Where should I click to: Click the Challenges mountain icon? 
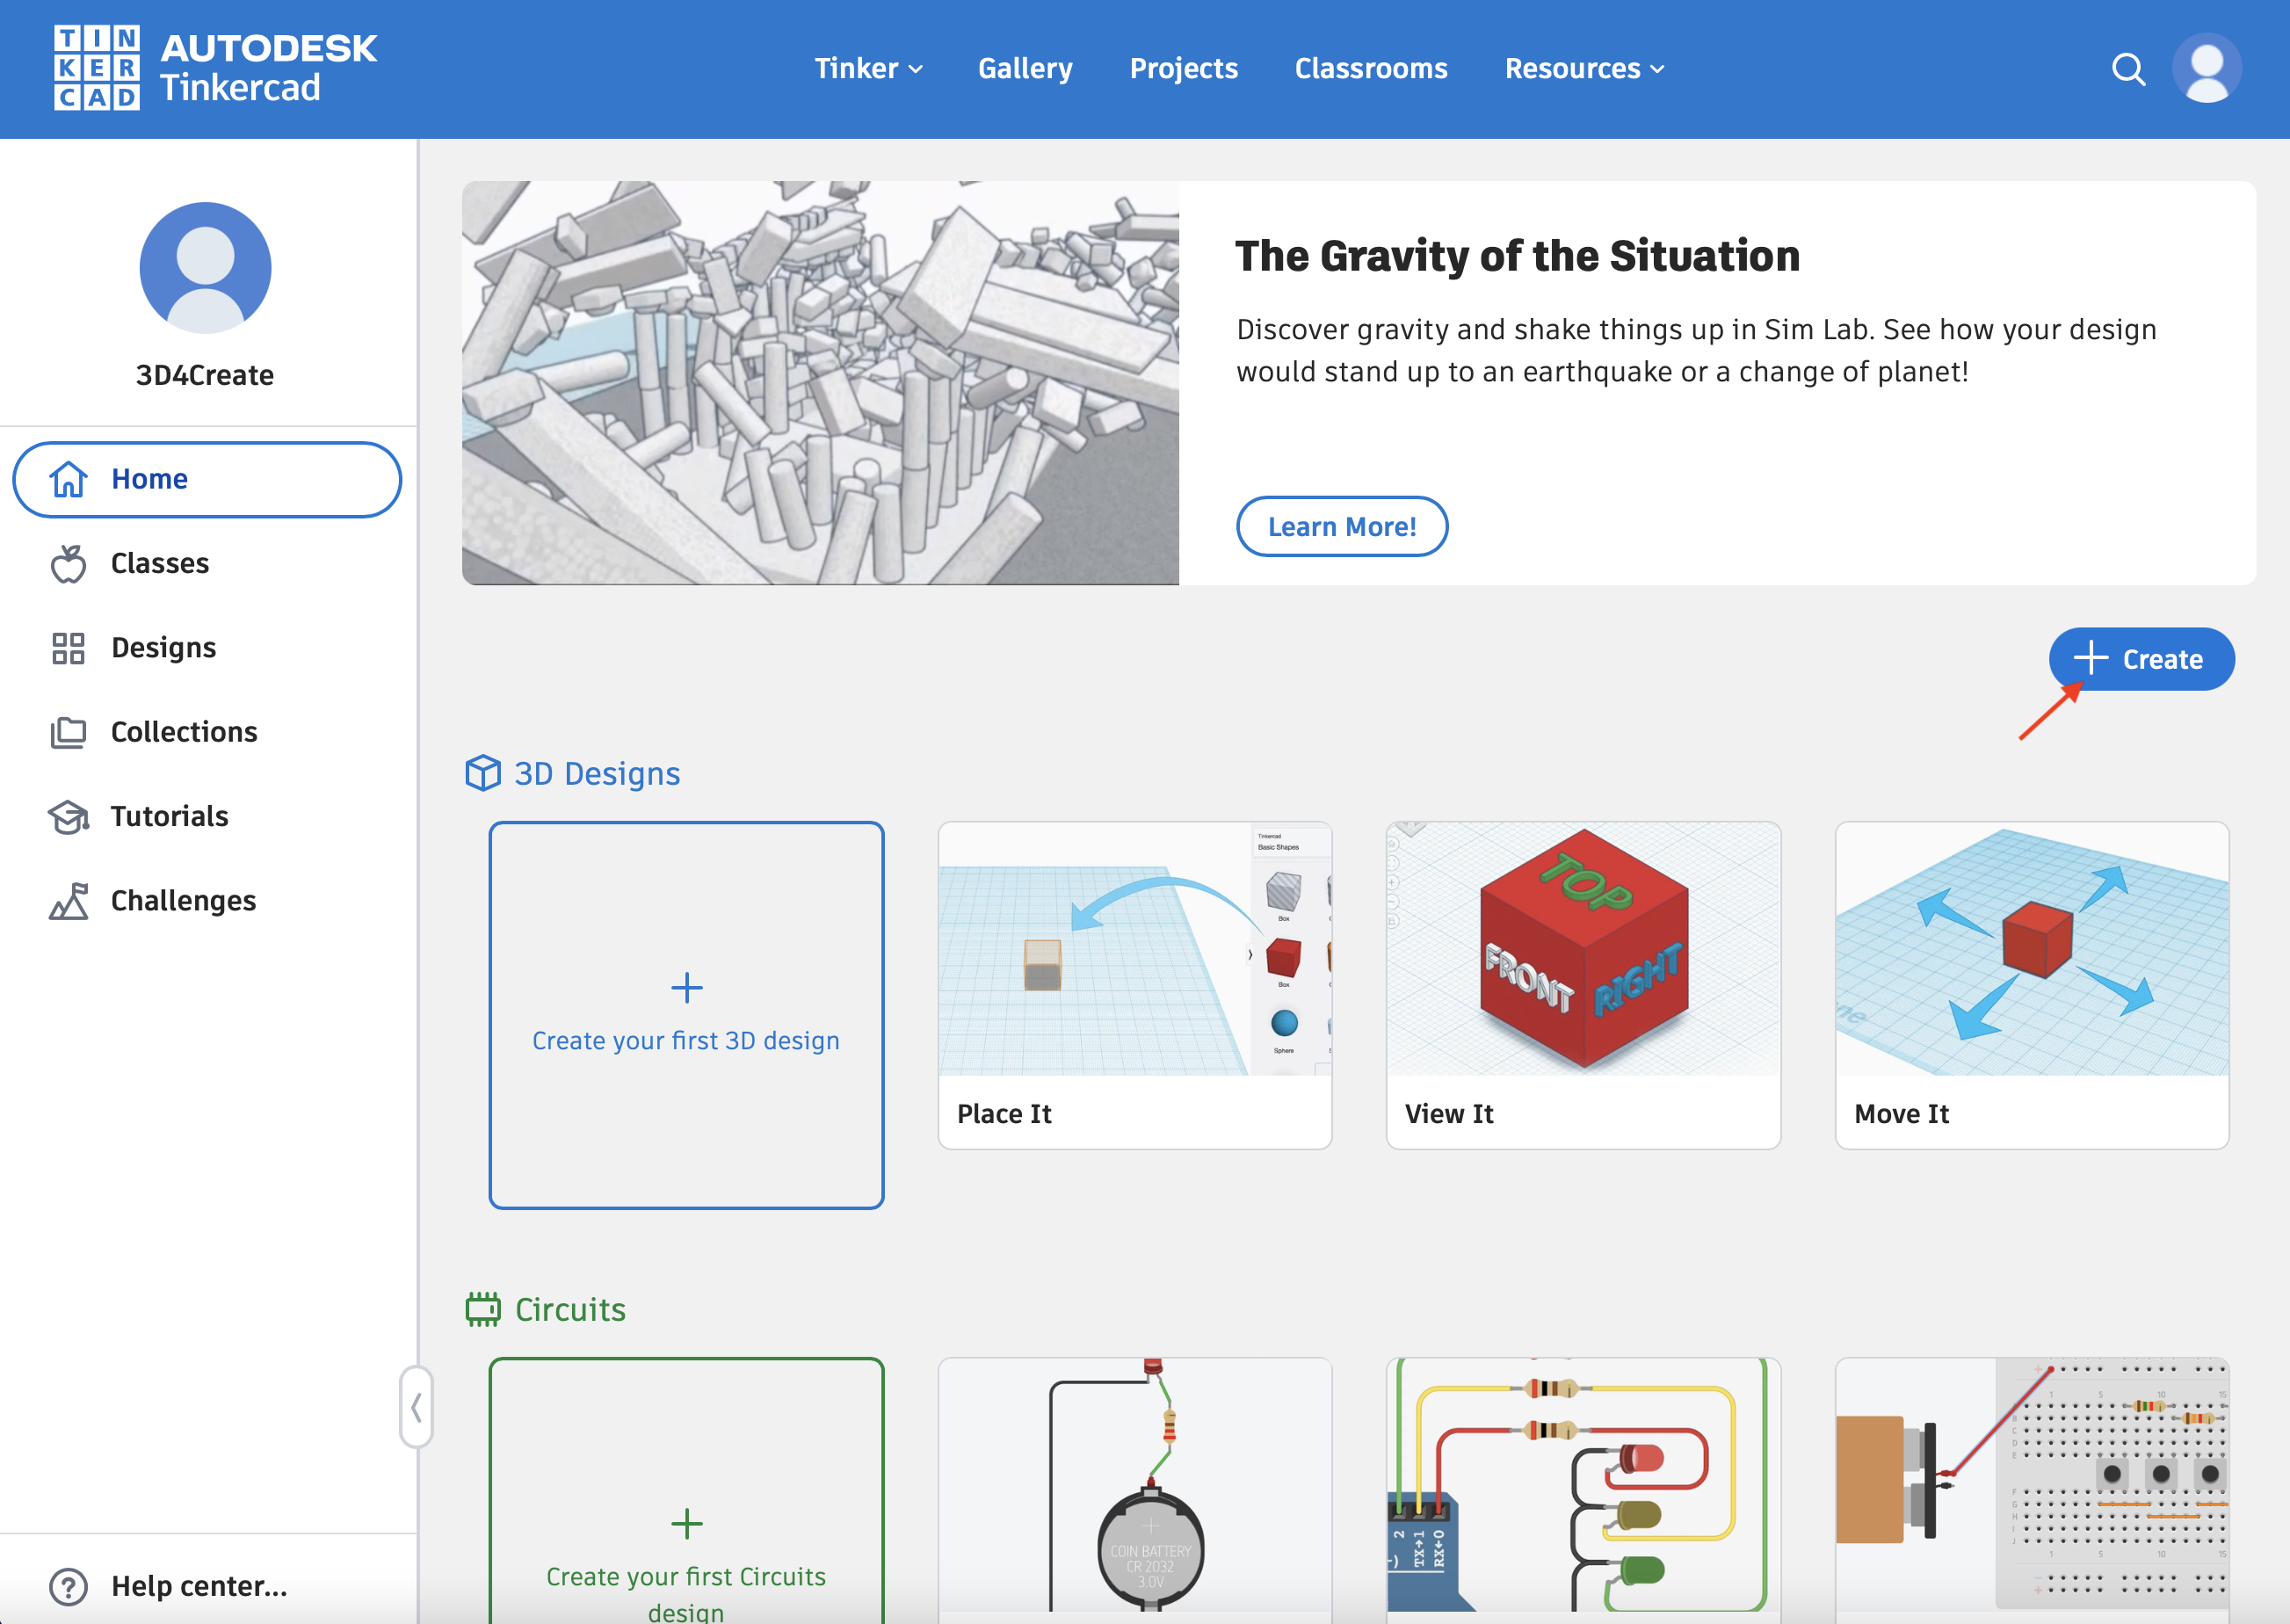68,901
